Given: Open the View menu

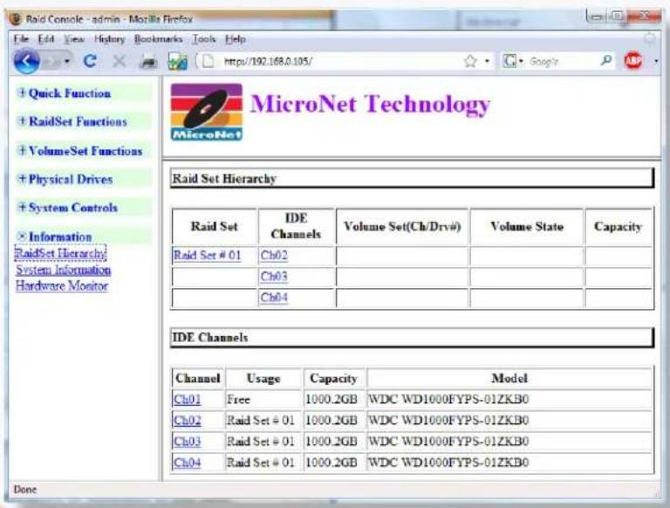Looking at the screenshot, I should pyautogui.click(x=74, y=39).
